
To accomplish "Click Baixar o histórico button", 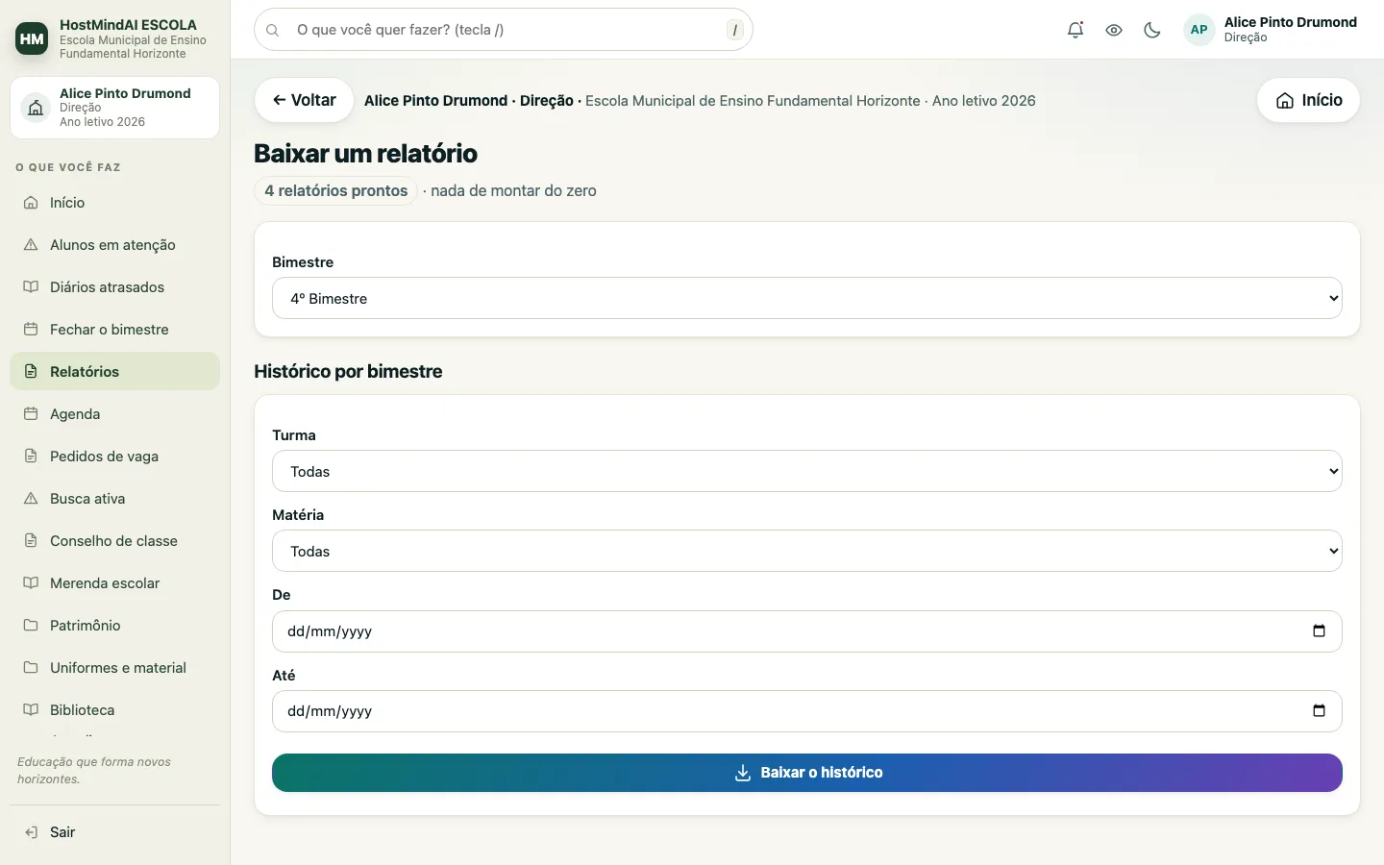I will [x=807, y=773].
